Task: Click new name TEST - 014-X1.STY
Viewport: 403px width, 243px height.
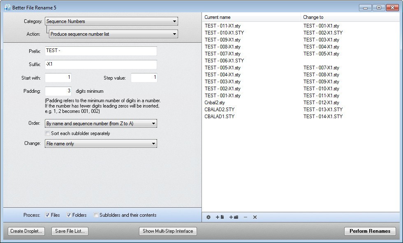Action: [323, 116]
